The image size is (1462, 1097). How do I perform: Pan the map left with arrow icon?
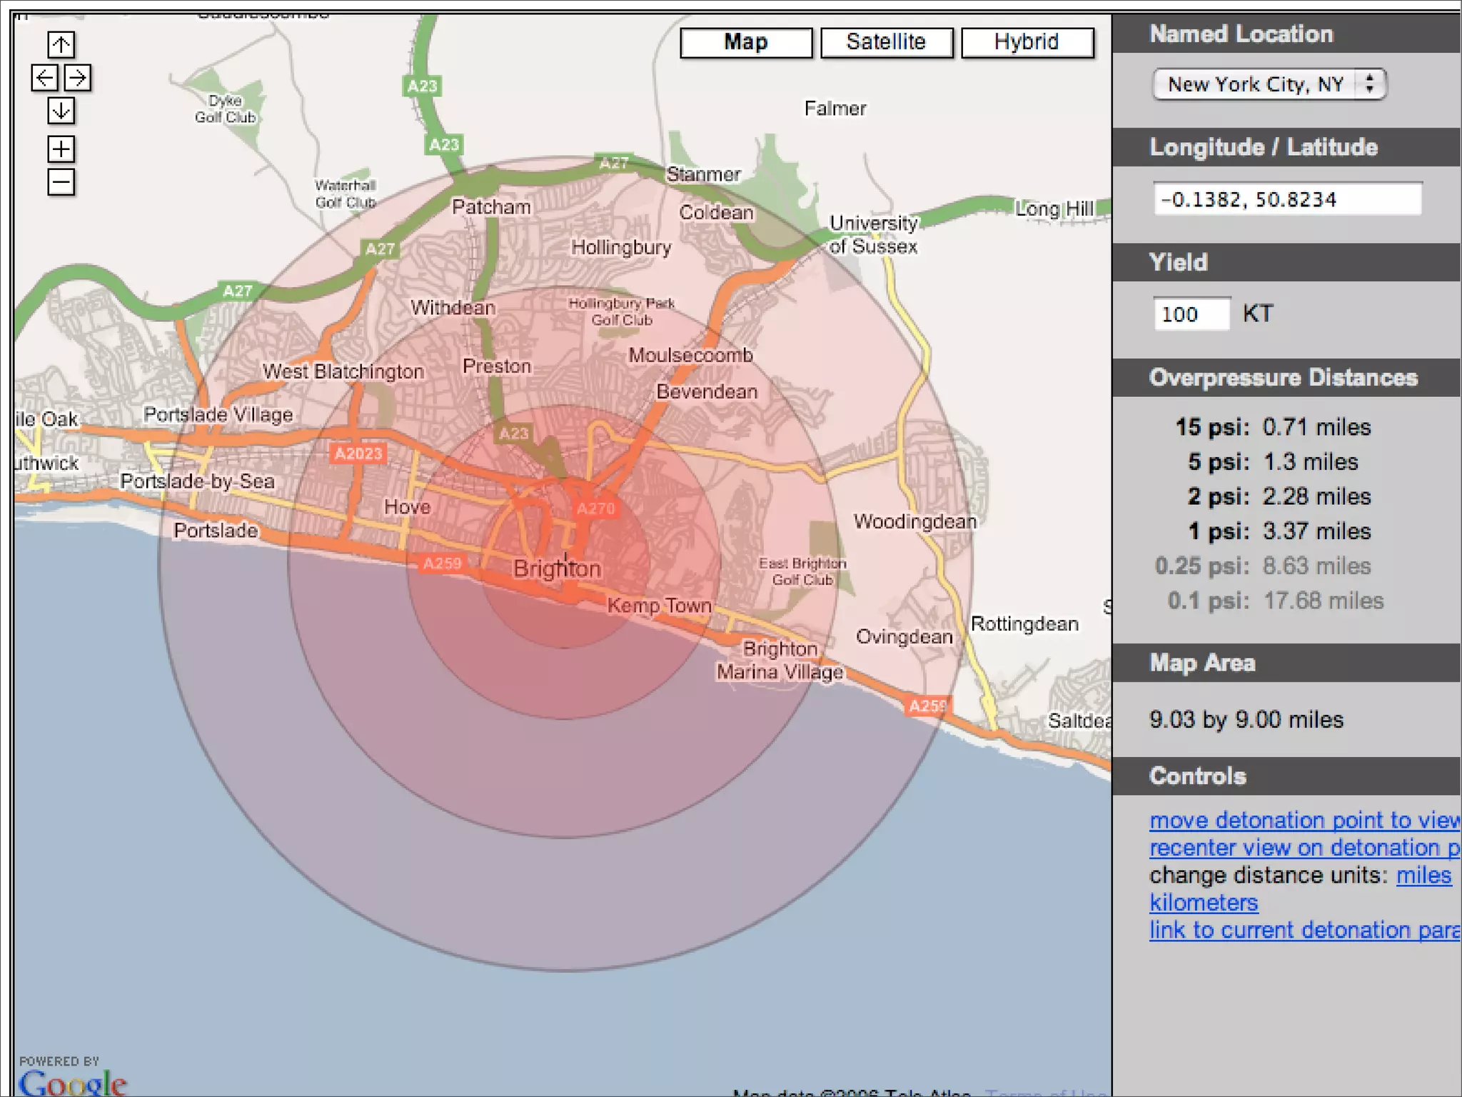[44, 78]
